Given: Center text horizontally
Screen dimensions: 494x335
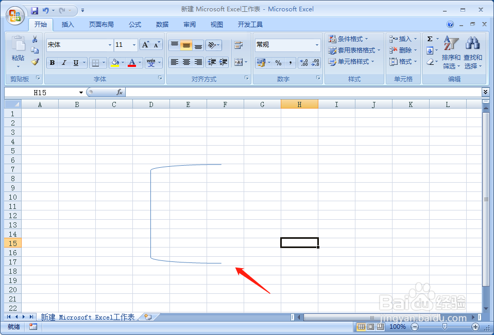Looking at the screenshot, I should [x=186, y=62].
